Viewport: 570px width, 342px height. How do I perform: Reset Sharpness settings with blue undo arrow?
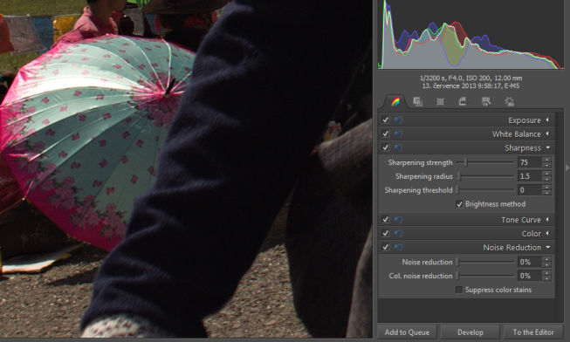click(398, 147)
